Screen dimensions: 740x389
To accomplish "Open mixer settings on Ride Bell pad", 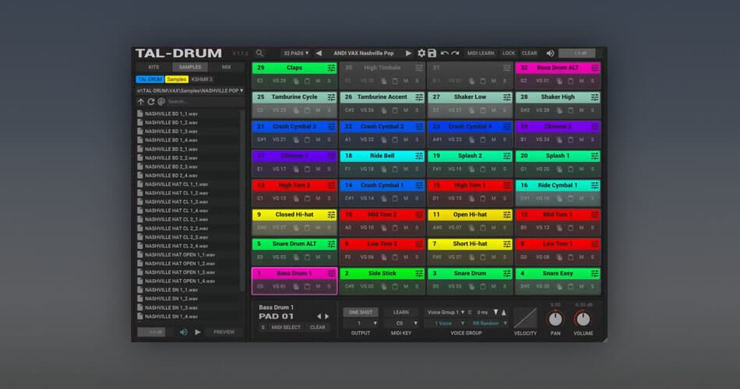I will pos(419,156).
